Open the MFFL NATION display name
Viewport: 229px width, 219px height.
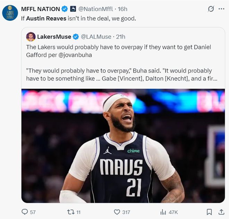[40, 9]
